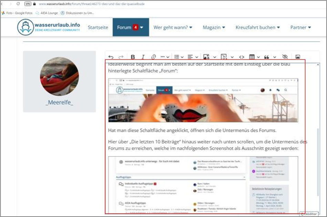The width and height of the screenshot is (327, 217).
Task: Click the Undo arrow in the editor toolbar
Action: pos(111,57)
